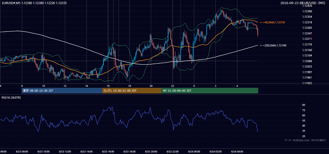Click the '<-<200,SMA,1.12169' white label
This screenshot has width=329, height=154.
click(273, 45)
